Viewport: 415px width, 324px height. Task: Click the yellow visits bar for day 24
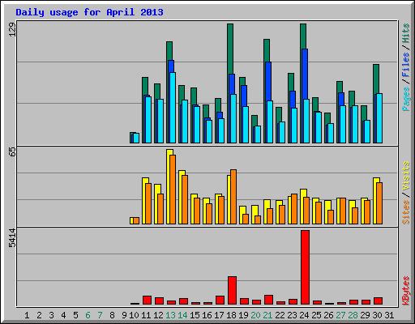click(302, 207)
